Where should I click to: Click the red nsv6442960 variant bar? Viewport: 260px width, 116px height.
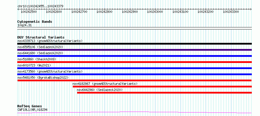[164, 93]
